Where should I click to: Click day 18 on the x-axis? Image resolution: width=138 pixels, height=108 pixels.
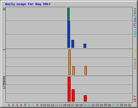(x=77, y=105)
